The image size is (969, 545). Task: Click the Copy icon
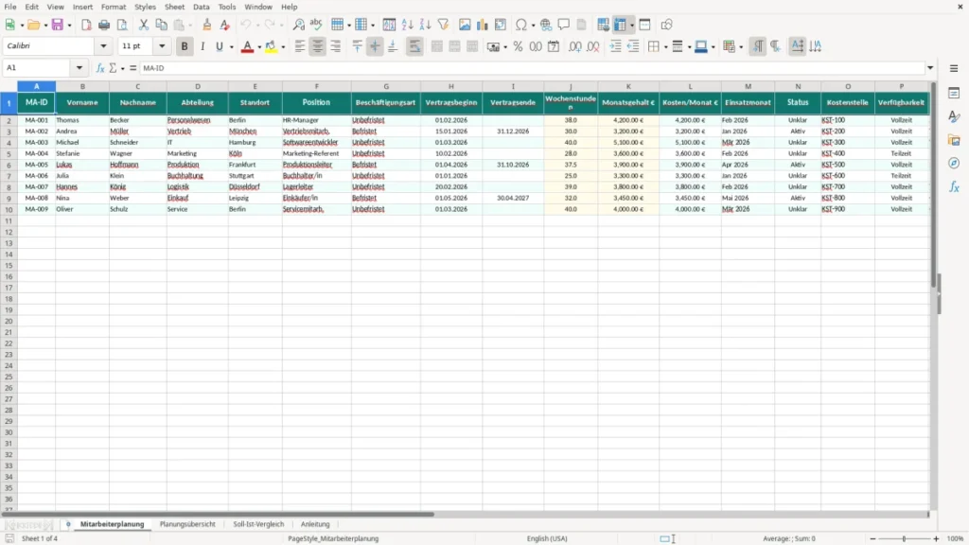click(161, 25)
